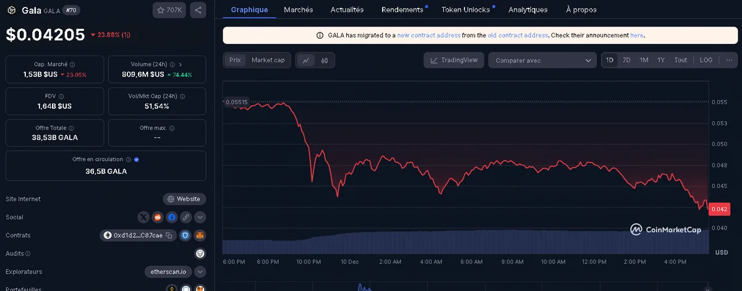Click the verified badge on circulating supply
Viewport: 742px width, 291px height.
137,159
